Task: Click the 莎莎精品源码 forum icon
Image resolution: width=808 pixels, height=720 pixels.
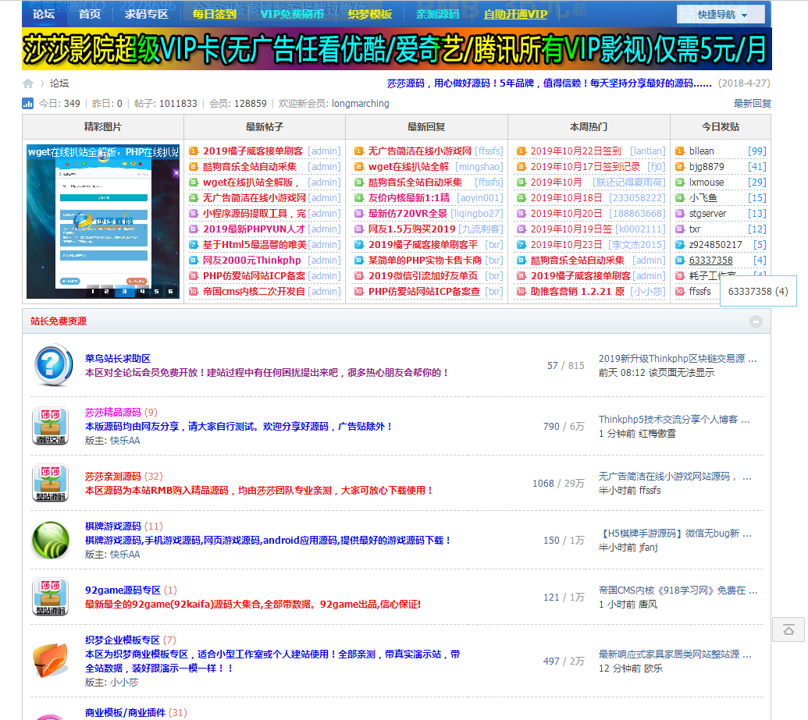Action: click(50, 426)
